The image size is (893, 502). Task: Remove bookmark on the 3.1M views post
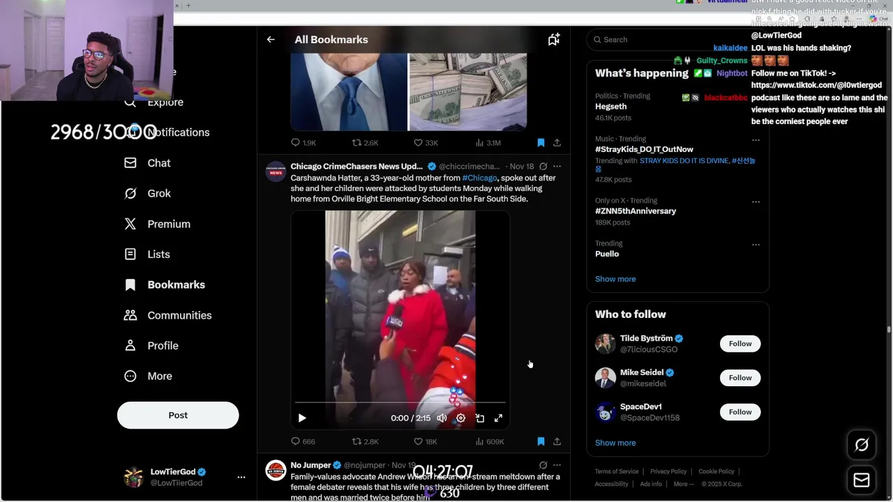[x=541, y=143]
